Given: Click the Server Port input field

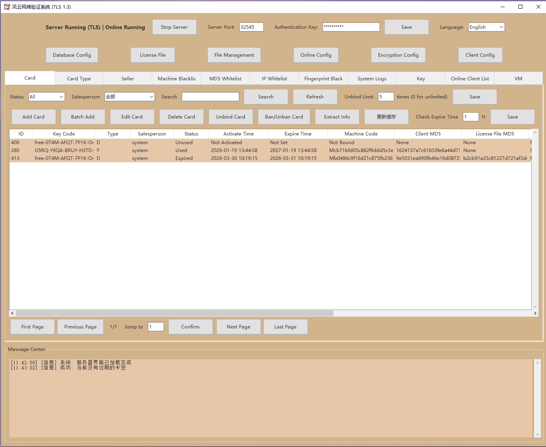Looking at the screenshot, I should (251, 27).
